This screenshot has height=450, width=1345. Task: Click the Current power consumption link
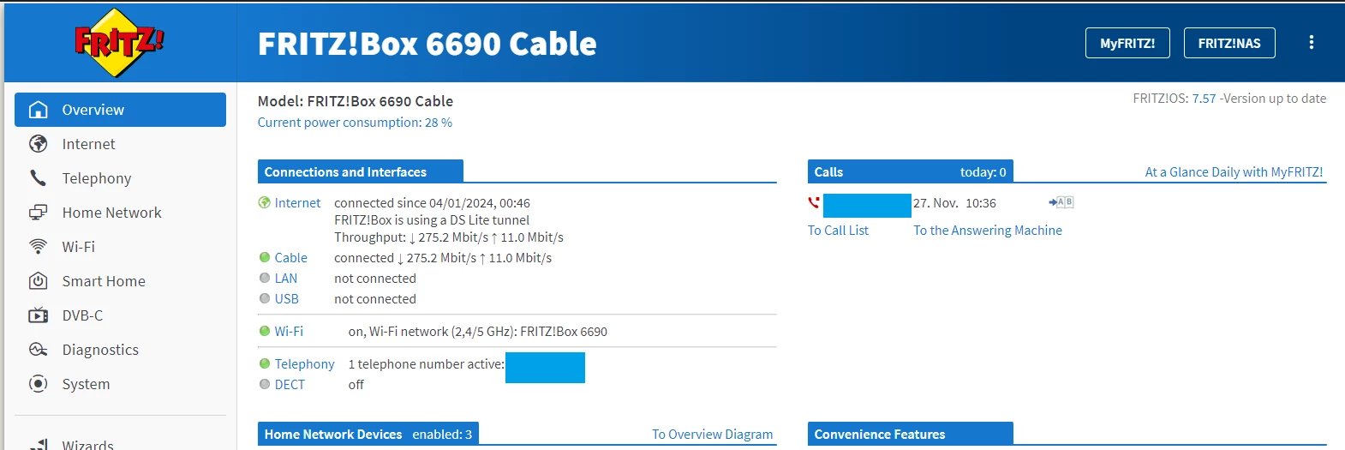(x=355, y=123)
